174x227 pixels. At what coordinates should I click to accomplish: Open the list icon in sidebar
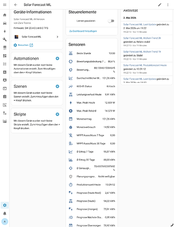(x=5, y=64)
